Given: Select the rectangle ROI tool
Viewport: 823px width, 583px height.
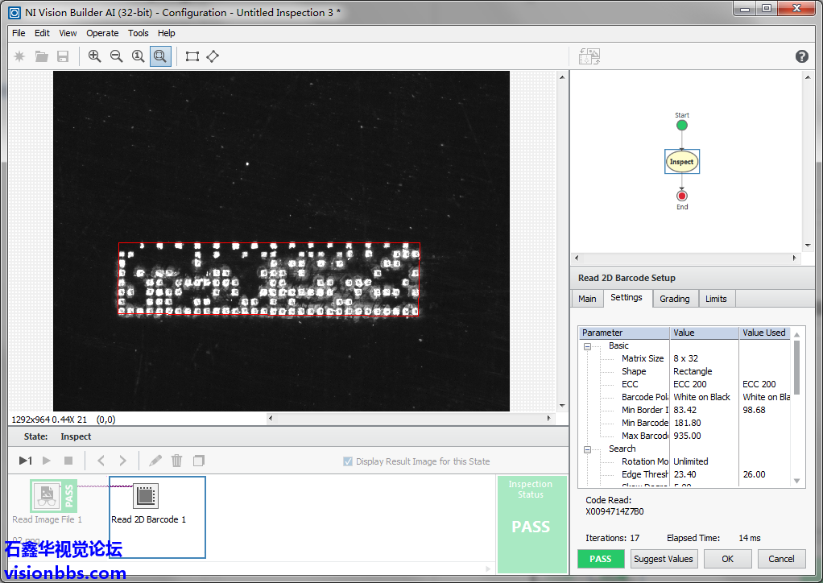Looking at the screenshot, I should [192, 56].
